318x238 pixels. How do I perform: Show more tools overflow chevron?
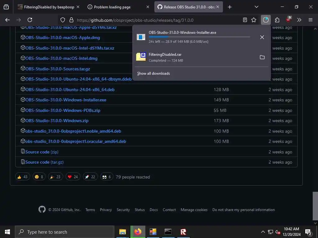click(299, 20)
